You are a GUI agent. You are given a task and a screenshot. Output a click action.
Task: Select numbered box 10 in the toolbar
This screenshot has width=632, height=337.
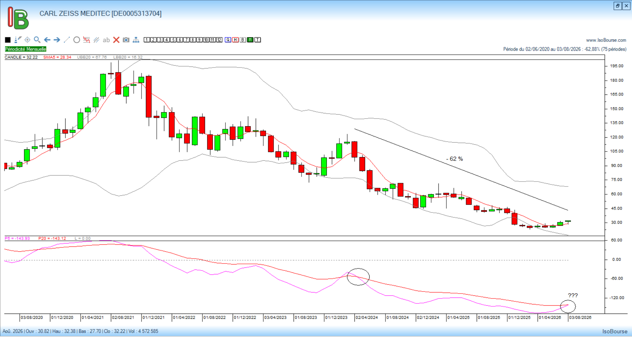(206, 40)
